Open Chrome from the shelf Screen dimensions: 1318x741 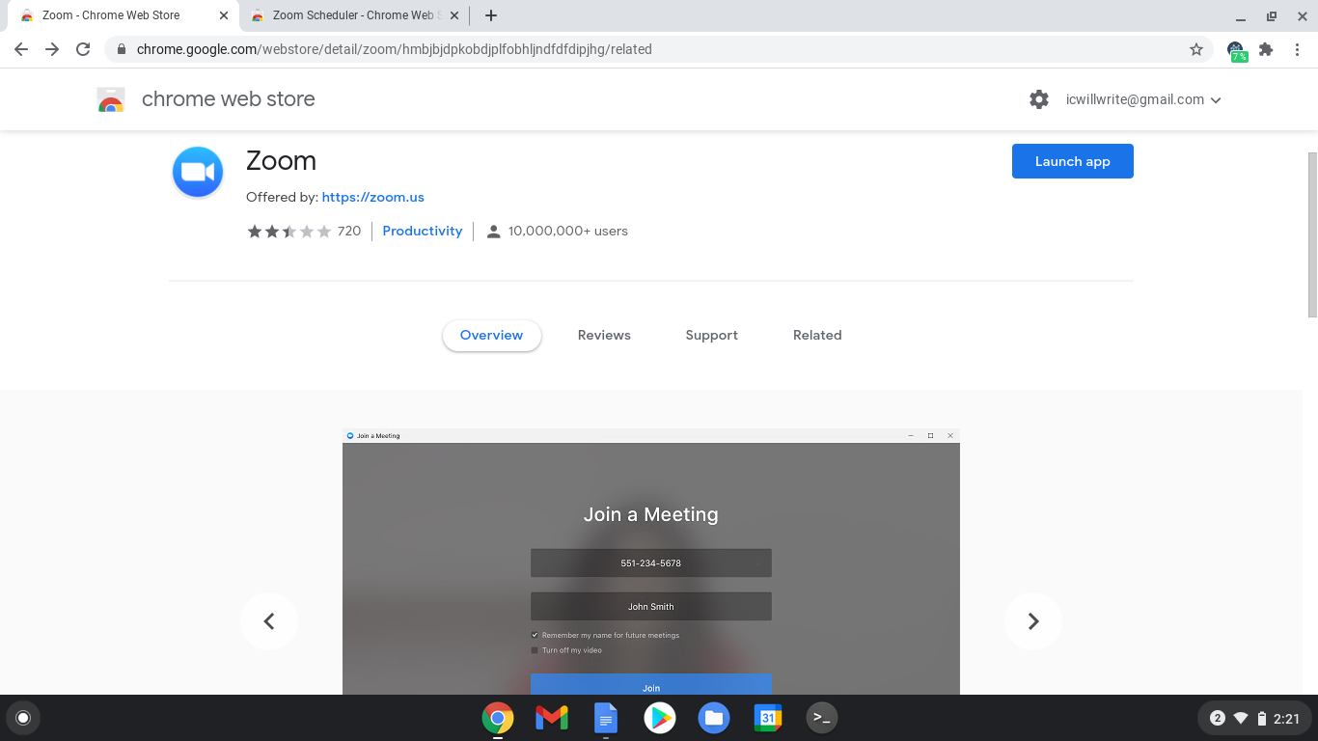[498, 718]
